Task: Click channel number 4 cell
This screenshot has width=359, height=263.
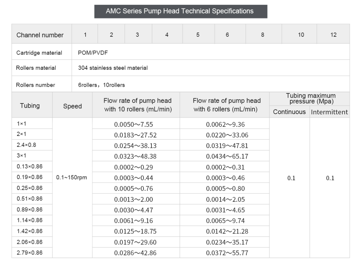Action: coord(167,34)
